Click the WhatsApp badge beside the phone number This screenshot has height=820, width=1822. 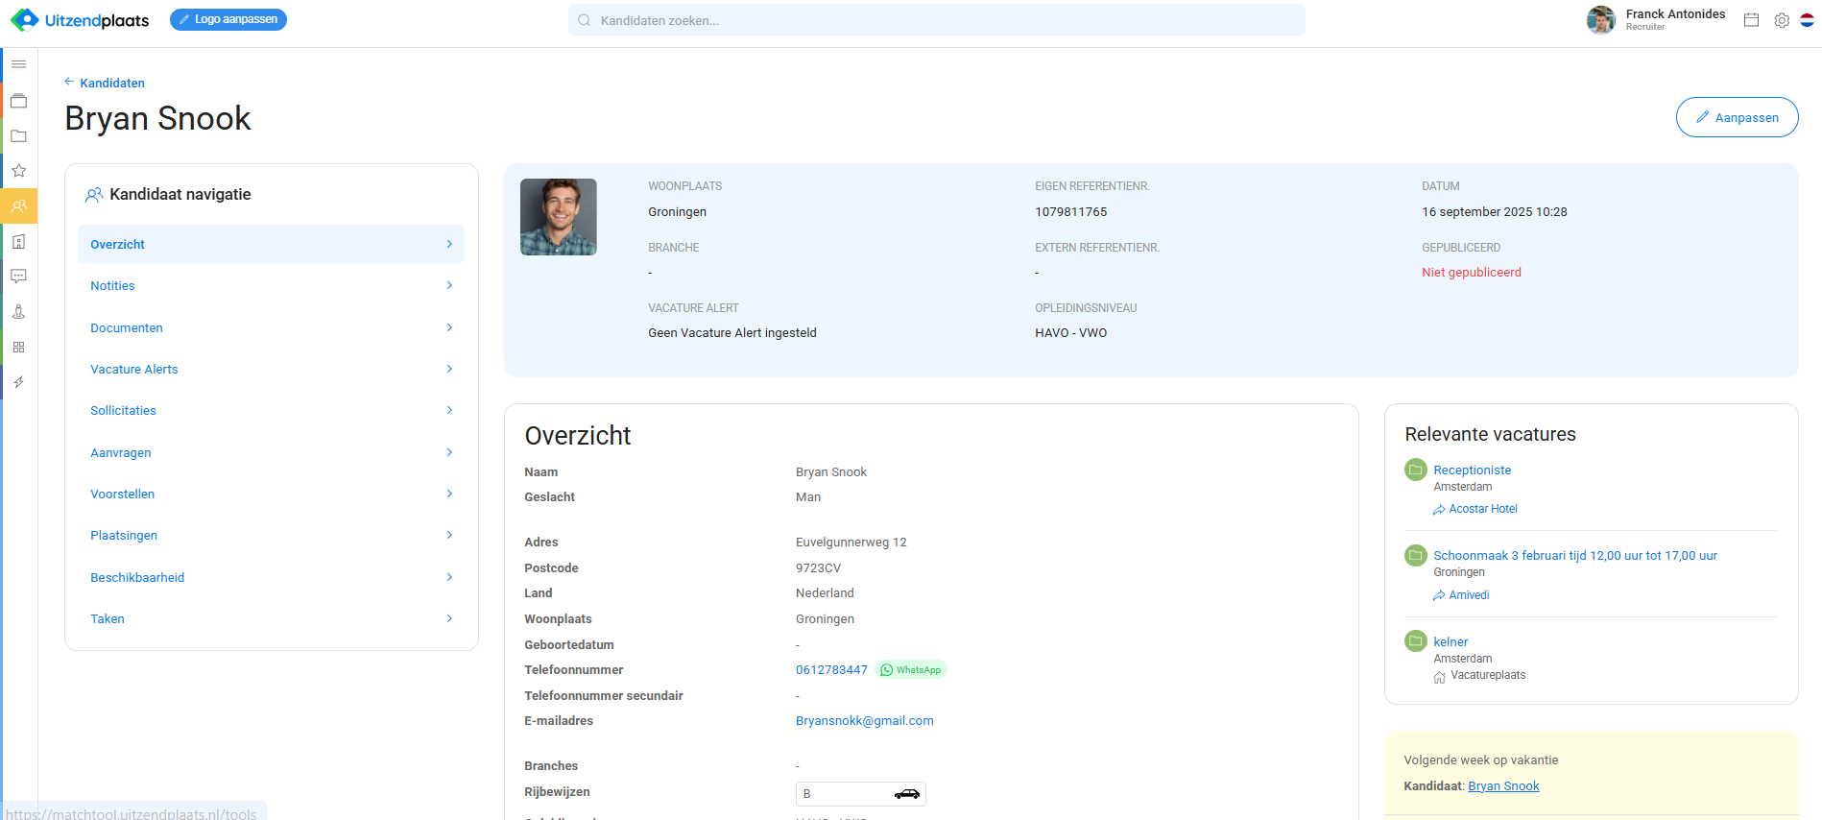(x=911, y=670)
